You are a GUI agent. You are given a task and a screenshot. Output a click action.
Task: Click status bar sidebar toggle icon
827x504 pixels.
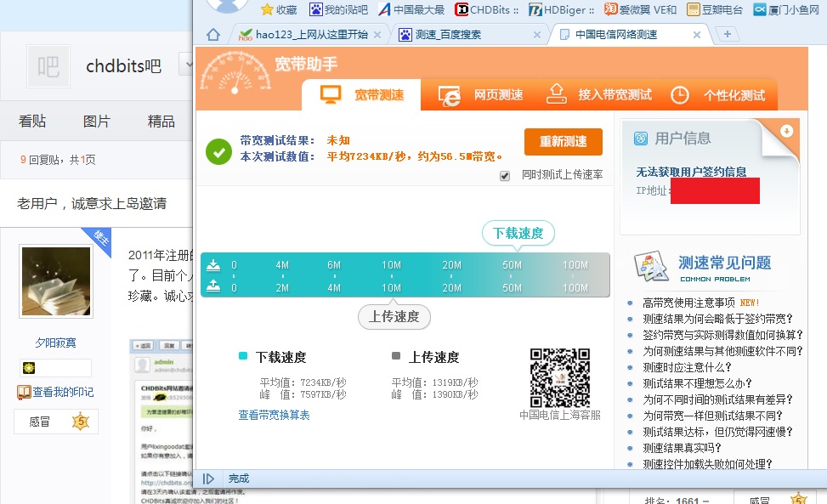point(208,479)
